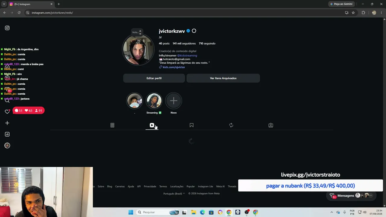
Task: Open the Chrome extensions puzzle icon
Action: [363, 13]
